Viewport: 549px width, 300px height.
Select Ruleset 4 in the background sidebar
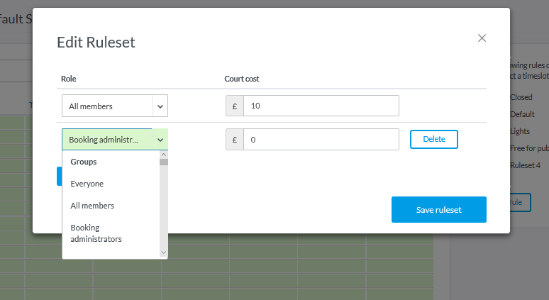click(x=525, y=165)
